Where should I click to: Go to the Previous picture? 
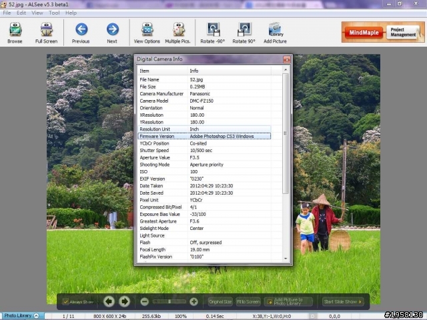pyautogui.click(x=81, y=33)
